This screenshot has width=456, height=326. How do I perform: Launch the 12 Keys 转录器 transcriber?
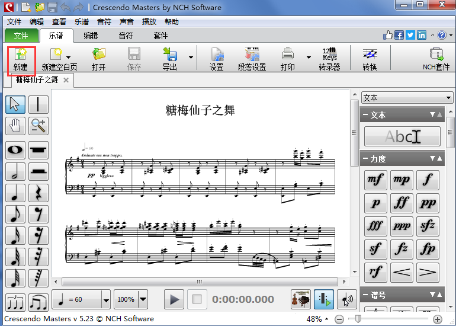(x=329, y=59)
